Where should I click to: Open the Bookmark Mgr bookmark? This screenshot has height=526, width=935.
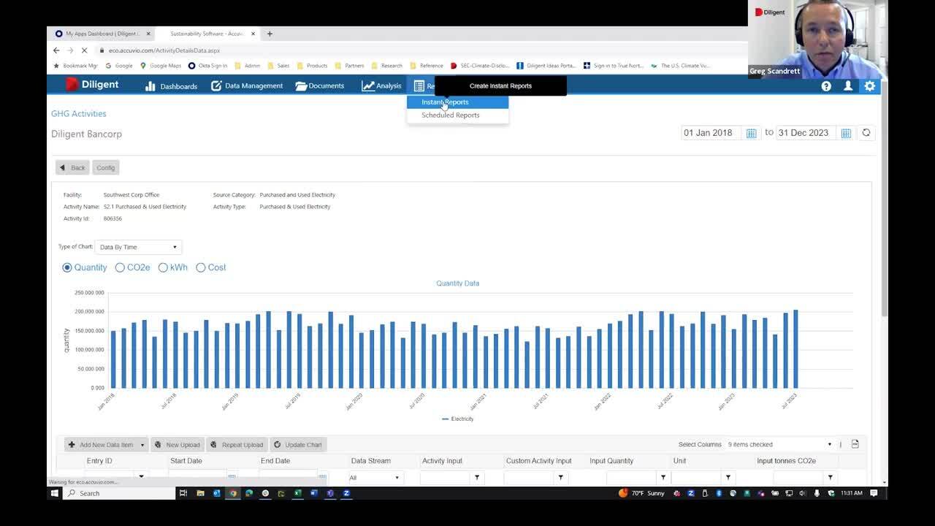click(x=76, y=66)
